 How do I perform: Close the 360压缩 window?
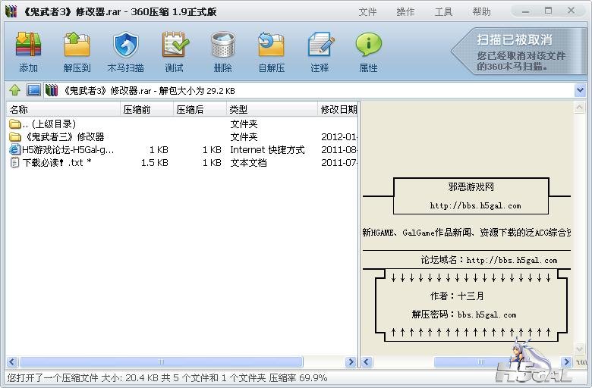[x=572, y=11]
